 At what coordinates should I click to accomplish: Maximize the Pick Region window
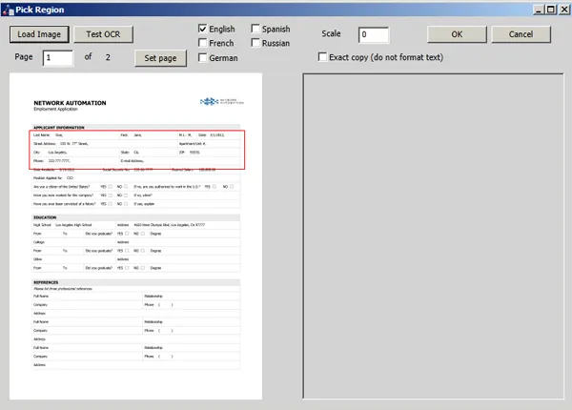550,8
